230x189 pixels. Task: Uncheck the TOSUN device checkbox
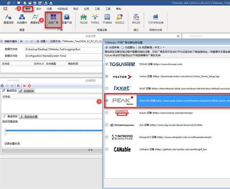tap(107, 64)
